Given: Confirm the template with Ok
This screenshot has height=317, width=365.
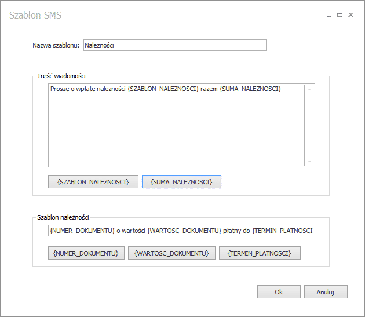Looking at the screenshot, I should pos(279,292).
